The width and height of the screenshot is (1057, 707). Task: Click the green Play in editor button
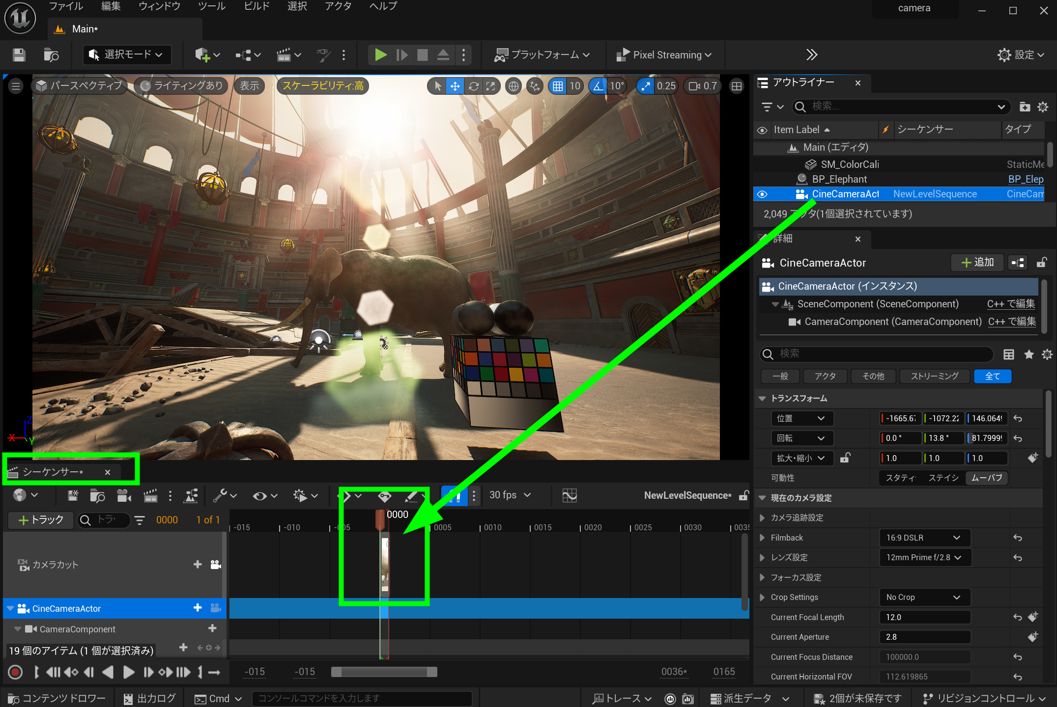tap(380, 54)
